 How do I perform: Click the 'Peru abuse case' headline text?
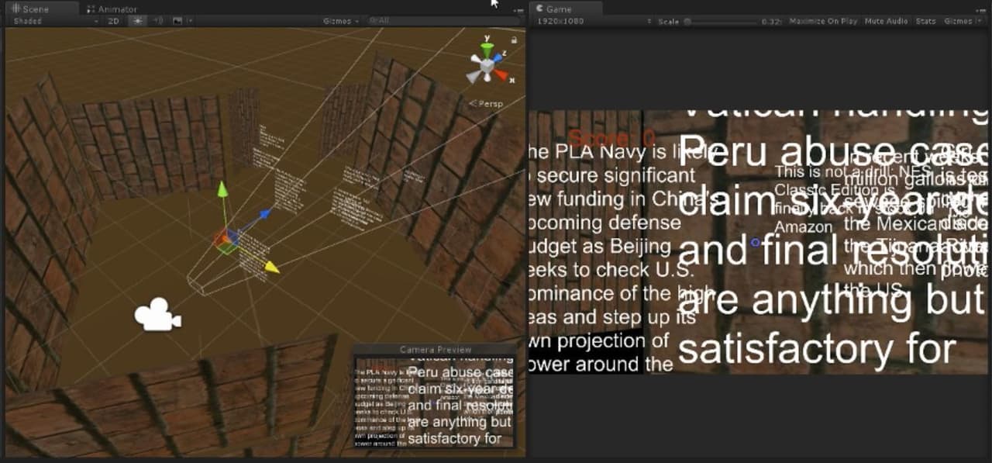coord(833,153)
